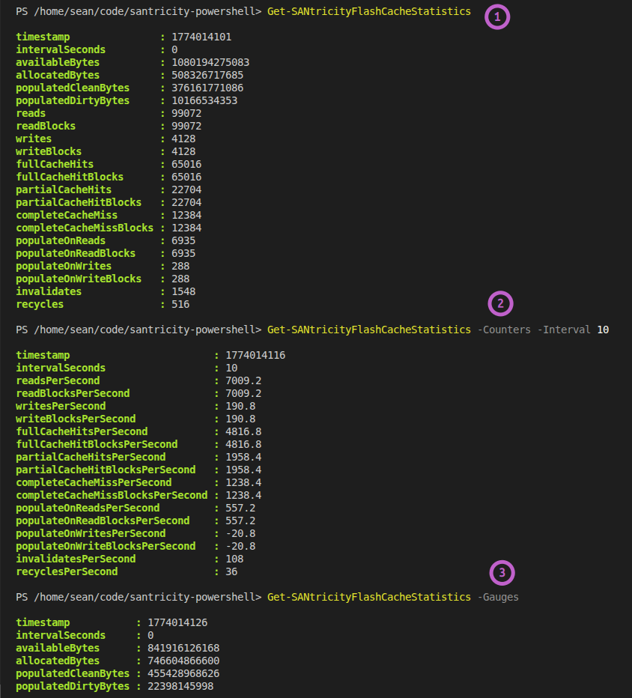Click the populateOnWrites label

[x=64, y=266]
